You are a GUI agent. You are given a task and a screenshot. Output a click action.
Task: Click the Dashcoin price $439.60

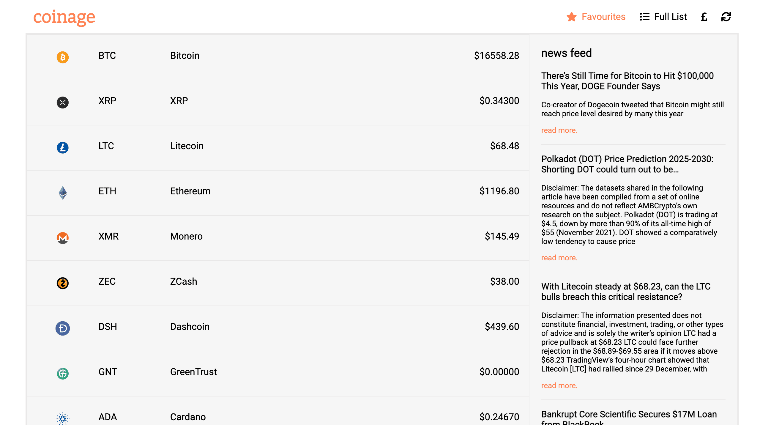tap(502, 327)
